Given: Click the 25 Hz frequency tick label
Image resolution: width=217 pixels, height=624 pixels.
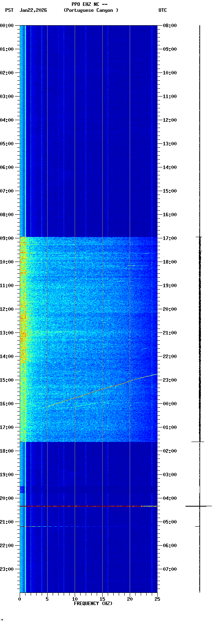Looking at the screenshot, I should click(x=157, y=599).
